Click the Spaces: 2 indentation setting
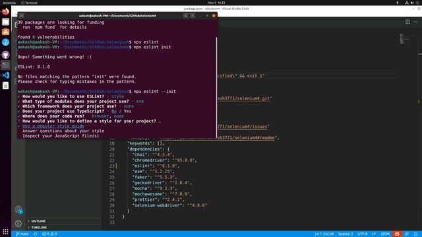 point(346,234)
